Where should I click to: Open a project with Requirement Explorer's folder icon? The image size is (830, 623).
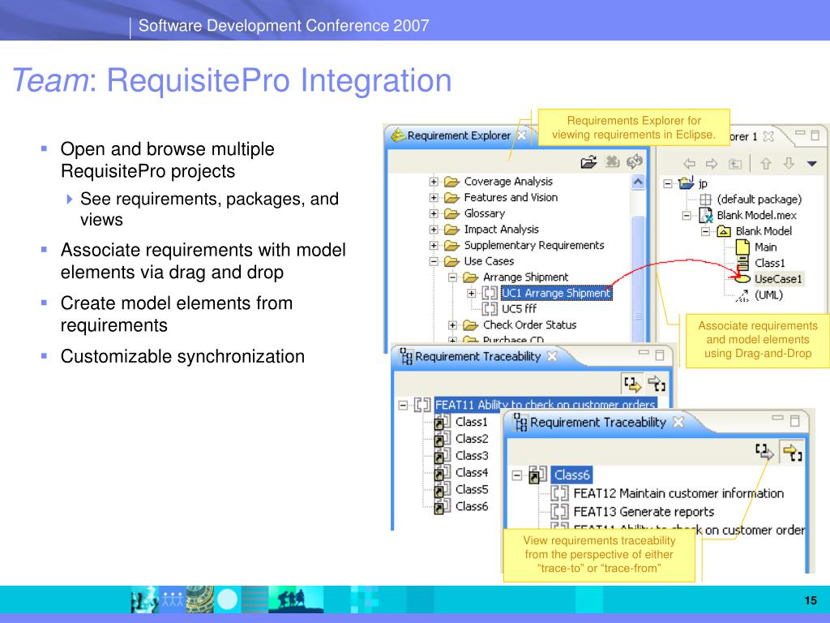tap(588, 162)
